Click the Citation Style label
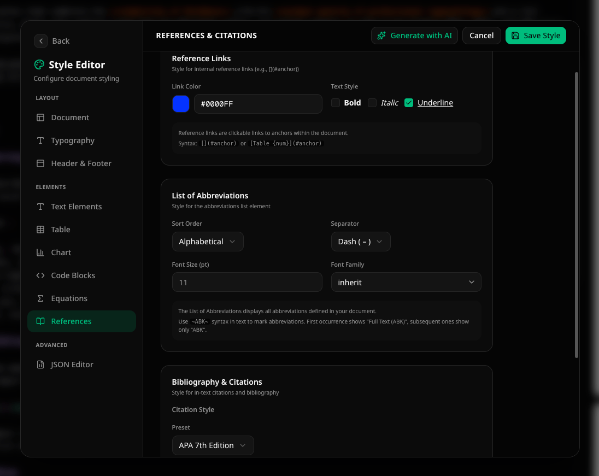The height and width of the screenshot is (476, 599). point(193,409)
